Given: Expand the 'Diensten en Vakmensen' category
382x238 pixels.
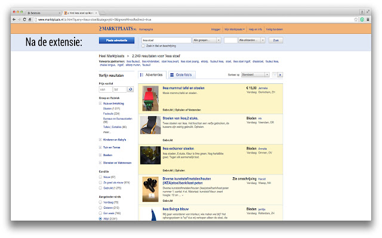Looking at the screenshot, I should (100, 162).
